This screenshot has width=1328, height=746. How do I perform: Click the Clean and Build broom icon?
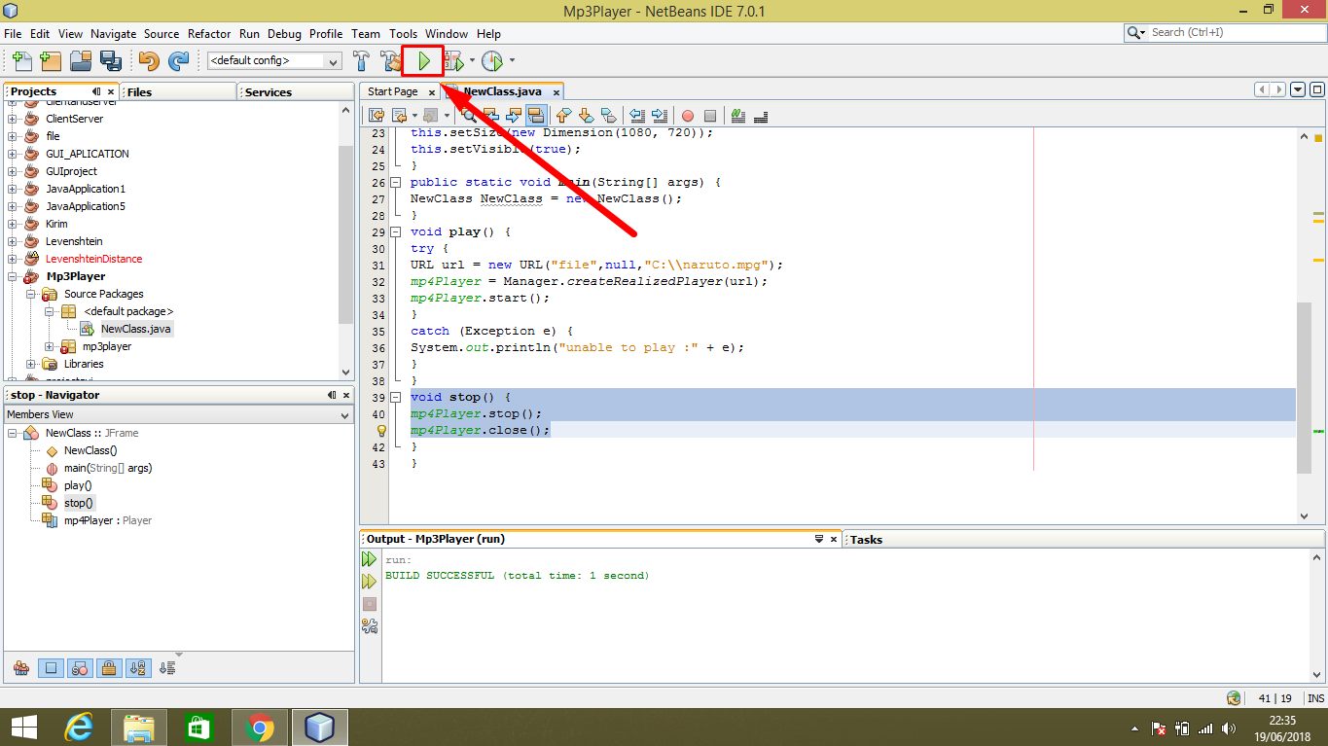[x=391, y=61]
